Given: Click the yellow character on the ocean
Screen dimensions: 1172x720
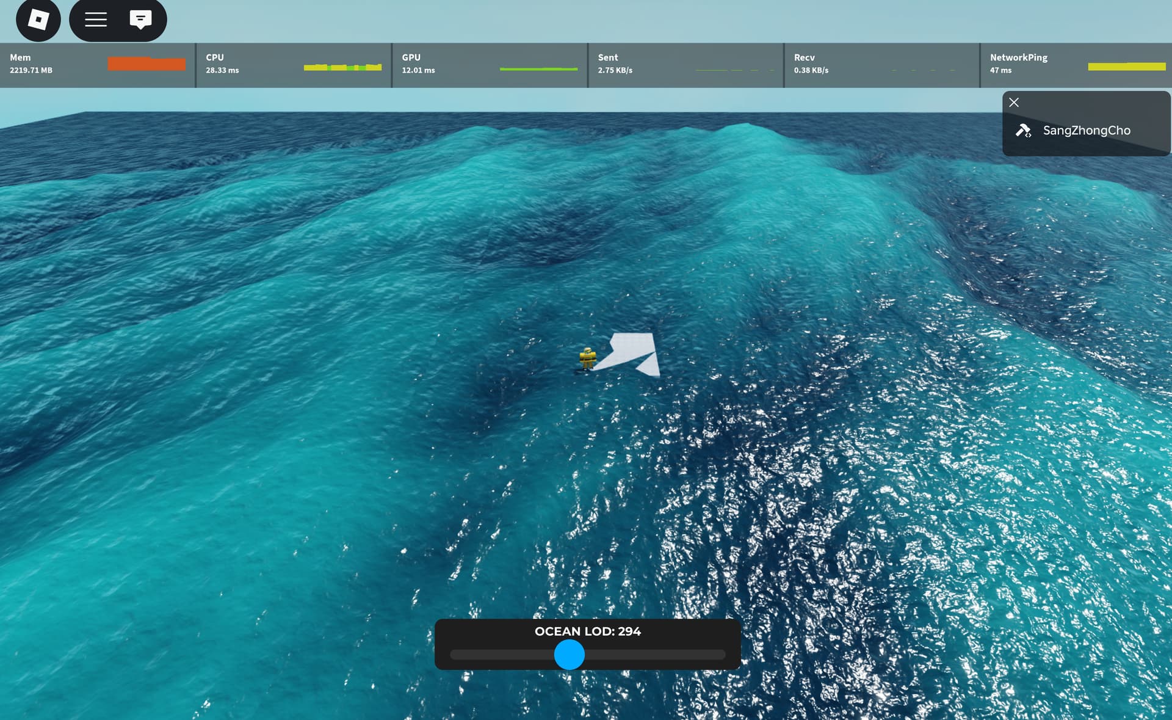Looking at the screenshot, I should (x=587, y=358).
